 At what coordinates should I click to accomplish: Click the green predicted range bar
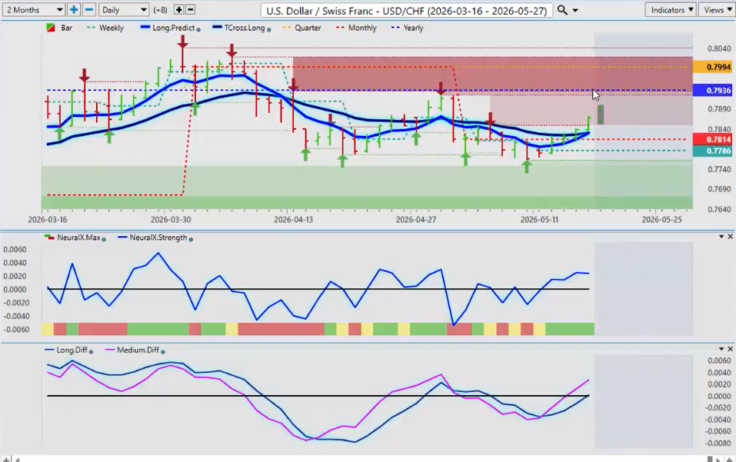coord(600,115)
